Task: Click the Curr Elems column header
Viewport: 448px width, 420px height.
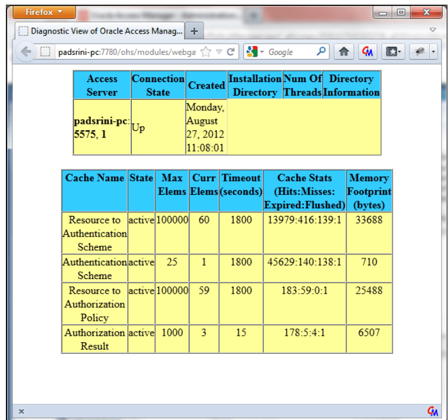Action: tap(204, 191)
